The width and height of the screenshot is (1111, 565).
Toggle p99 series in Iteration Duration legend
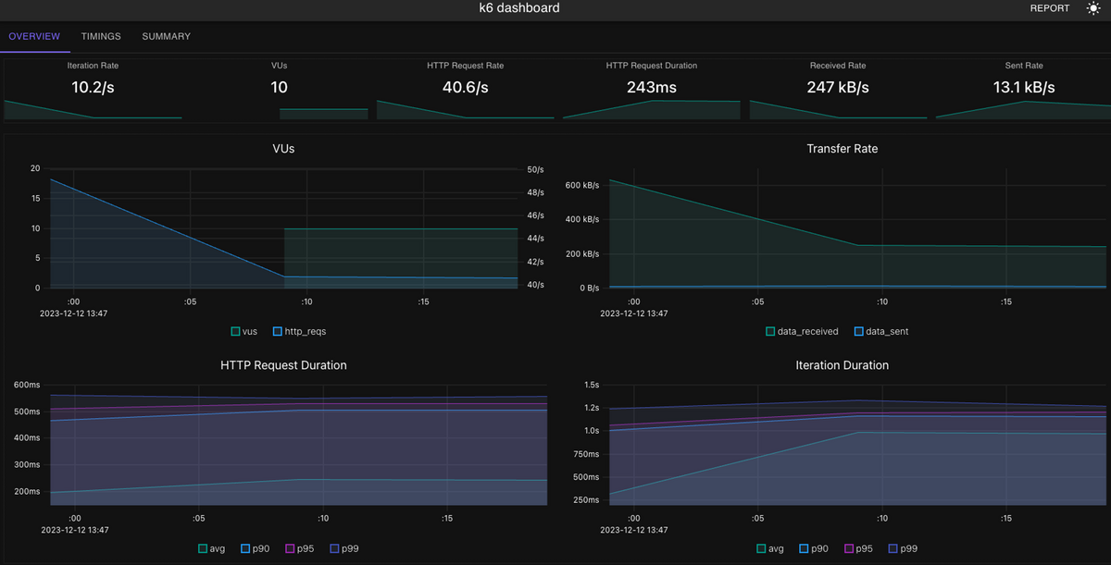pos(903,548)
